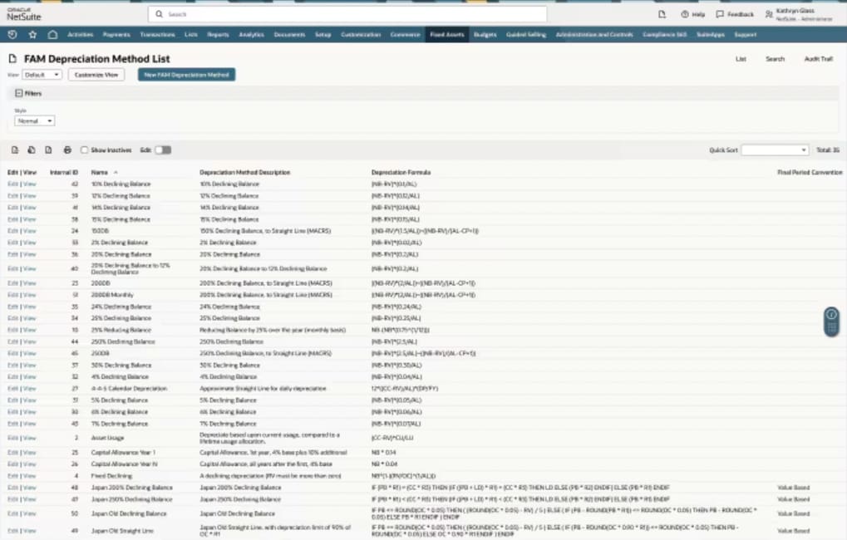
Task: Open the Style dropdown set to Normal
Action: pyautogui.click(x=35, y=121)
